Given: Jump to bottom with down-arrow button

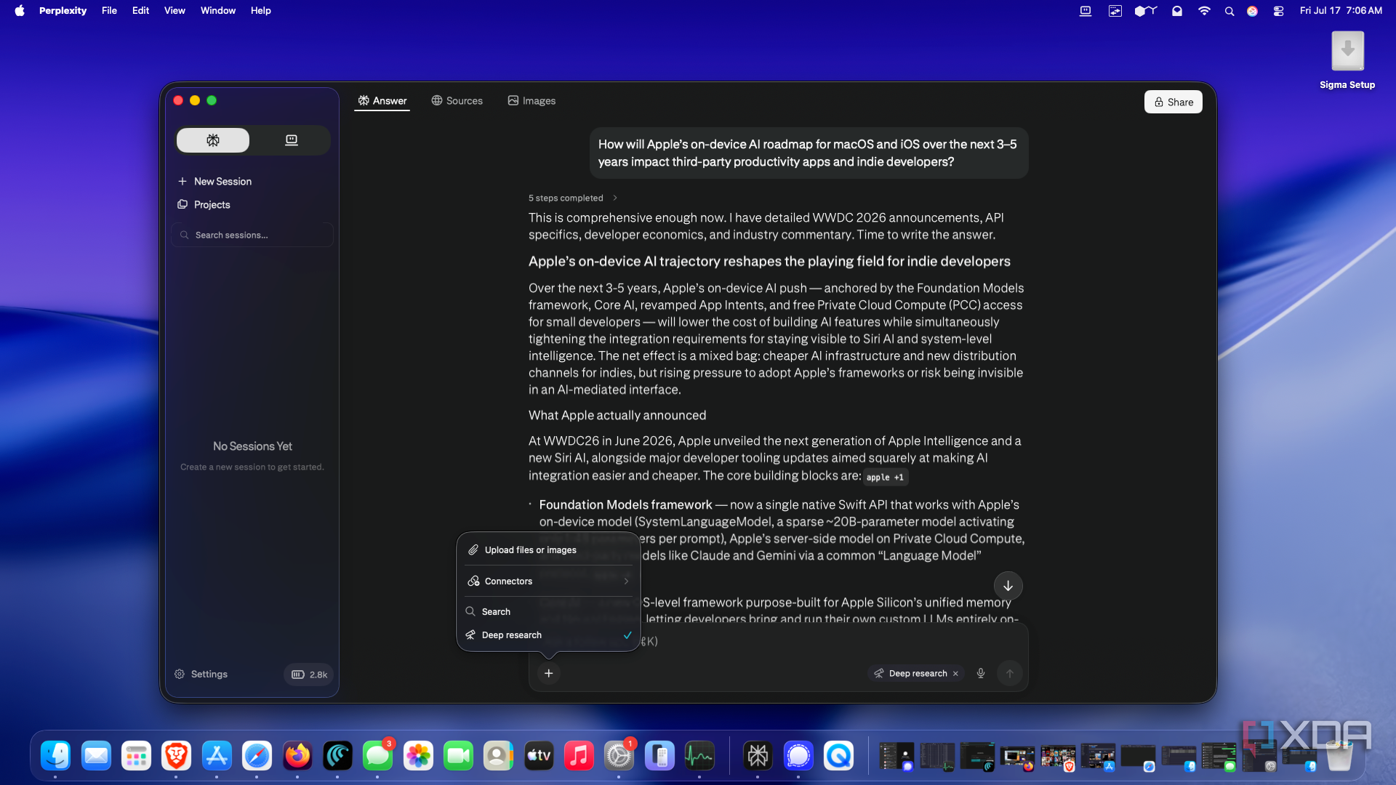Looking at the screenshot, I should click(x=1008, y=586).
